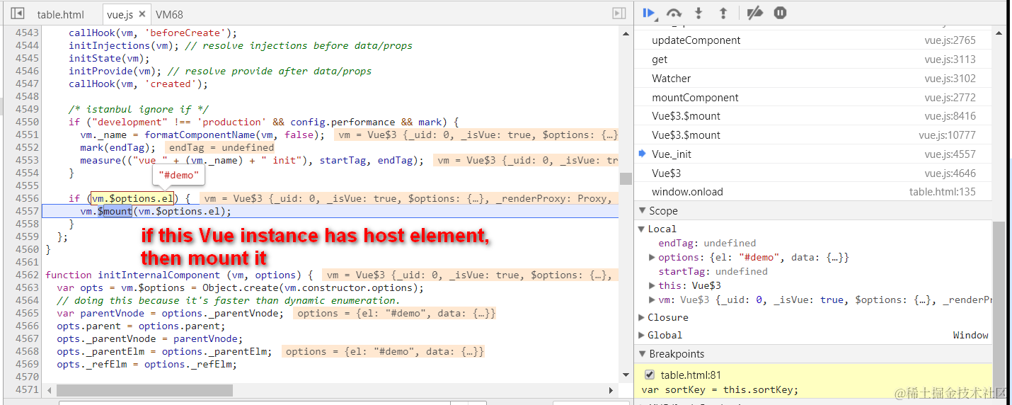Click initProvide(vm) on line 4546

(115, 71)
